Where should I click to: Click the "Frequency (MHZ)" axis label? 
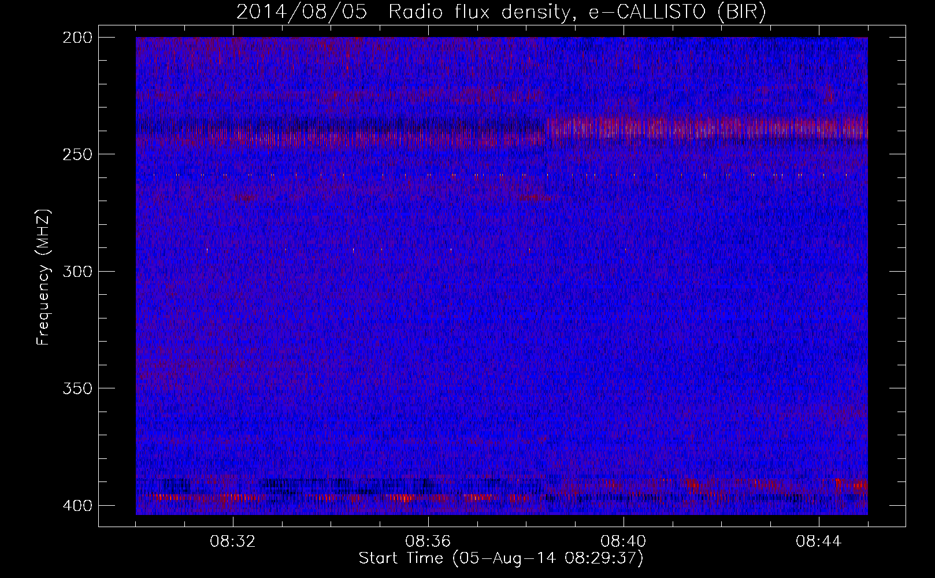click(43, 277)
